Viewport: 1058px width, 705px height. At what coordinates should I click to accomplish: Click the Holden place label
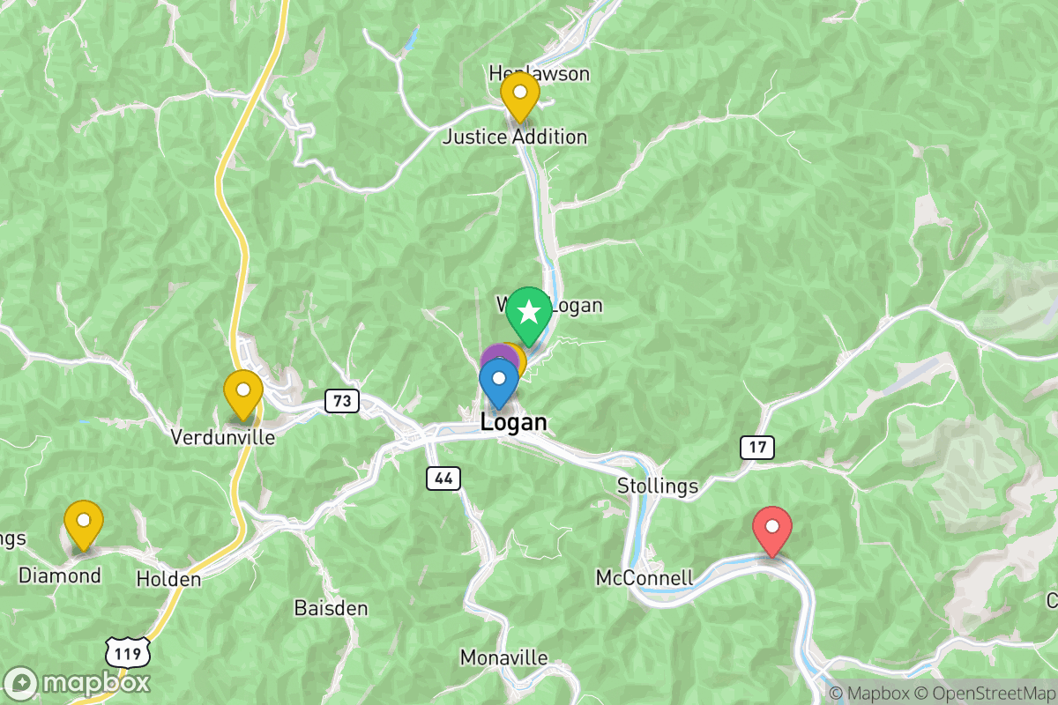(169, 579)
